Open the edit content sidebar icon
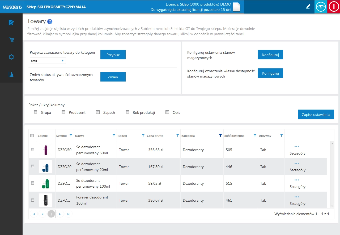This screenshot has height=235, width=340. (11, 22)
